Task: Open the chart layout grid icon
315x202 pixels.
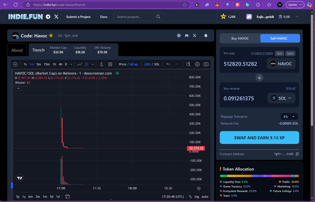Action: (110, 64)
